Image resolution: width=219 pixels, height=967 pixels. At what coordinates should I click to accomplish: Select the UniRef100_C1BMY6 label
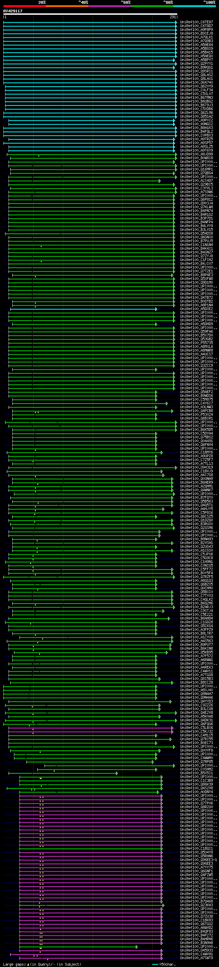(x=196, y=452)
